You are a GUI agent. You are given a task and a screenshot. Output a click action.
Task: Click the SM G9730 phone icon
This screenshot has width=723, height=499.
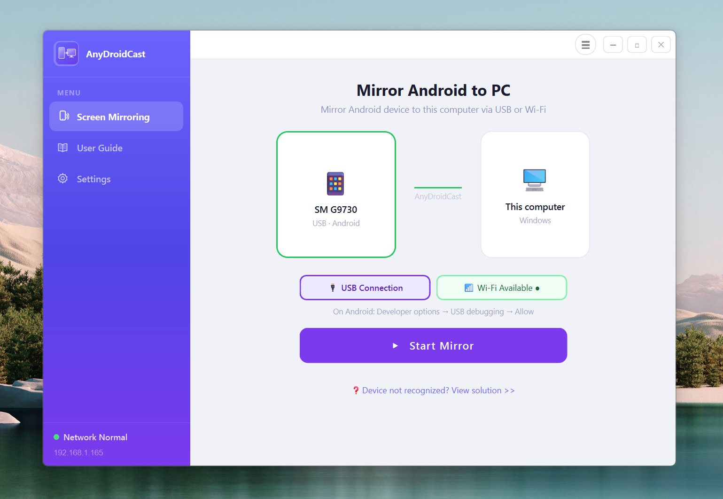click(x=335, y=184)
